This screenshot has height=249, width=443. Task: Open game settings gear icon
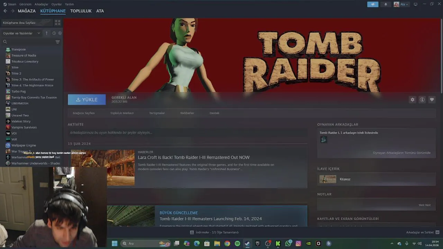pyautogui.click(x=413, y=100)
